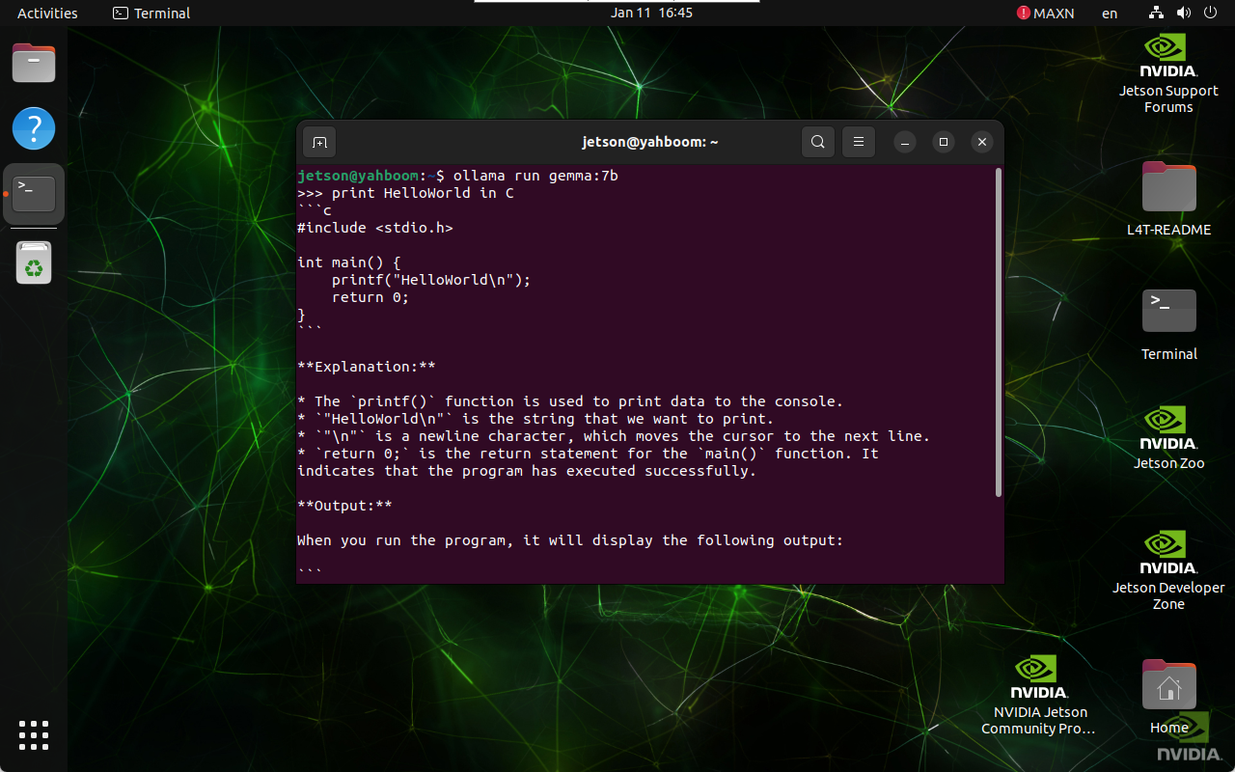1235x772 pixels.
Task: Open the terminal search tool
Action: pyautogui.click(x=817, y=142)
